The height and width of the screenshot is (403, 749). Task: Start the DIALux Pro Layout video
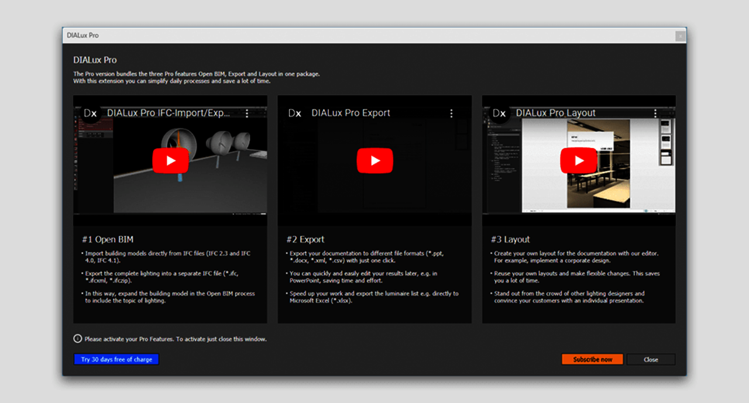(579, 161)
